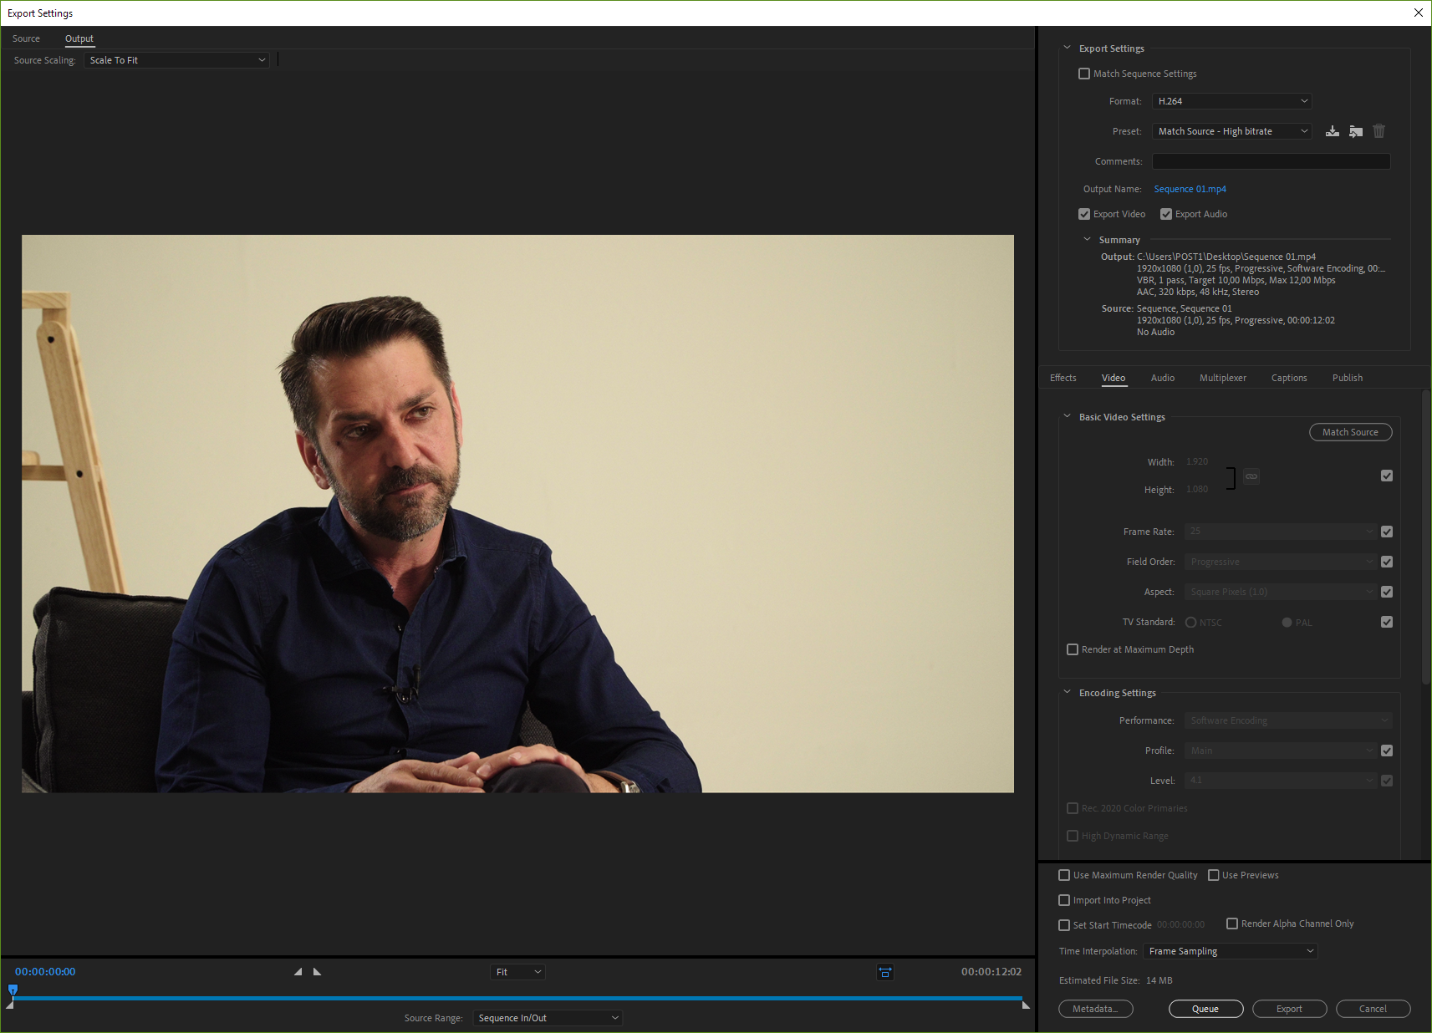Toggle the Field Order match source checkbox
This screenshot has height=1033, width=1432.
coord(1387,562)
